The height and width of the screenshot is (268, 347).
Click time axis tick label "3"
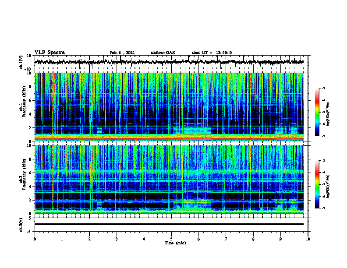[x=117, y=239]
